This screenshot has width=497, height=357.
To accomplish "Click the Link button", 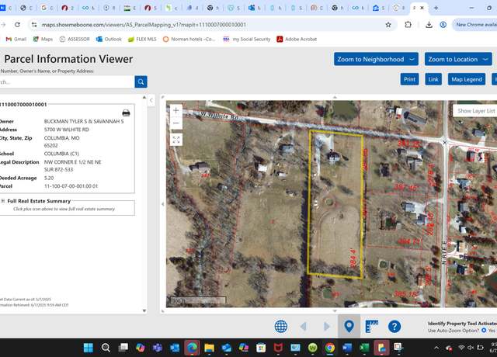I will (433, 79).
